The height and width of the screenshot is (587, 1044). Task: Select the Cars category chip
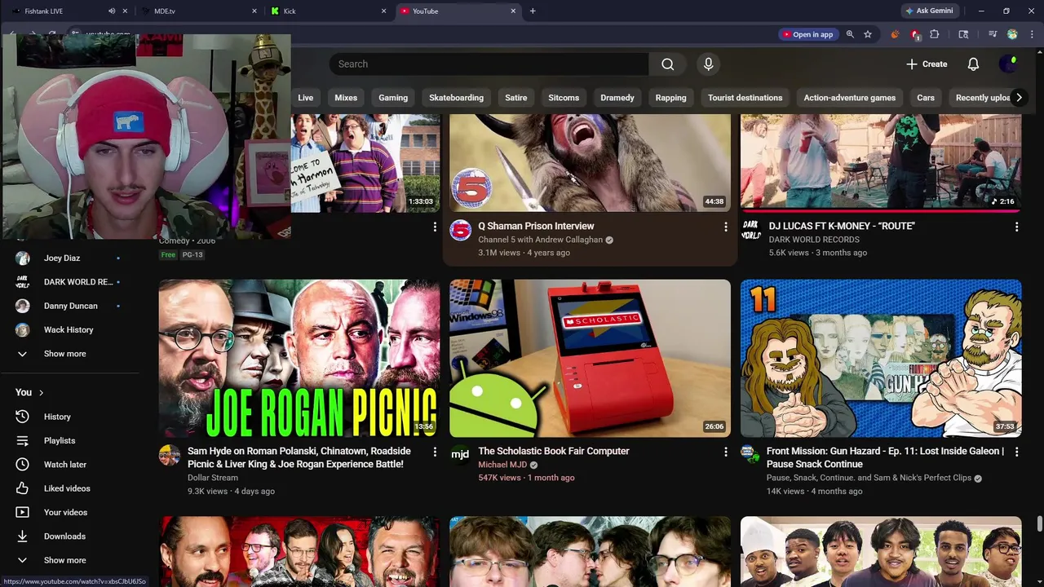tap(926, 98)
